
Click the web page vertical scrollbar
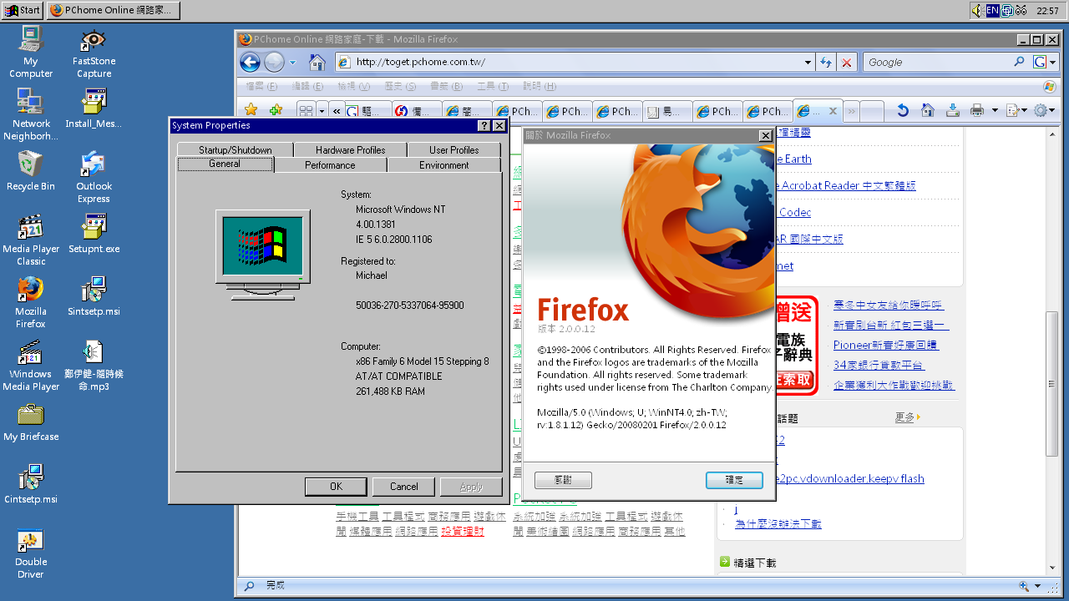pos(1051,384)
